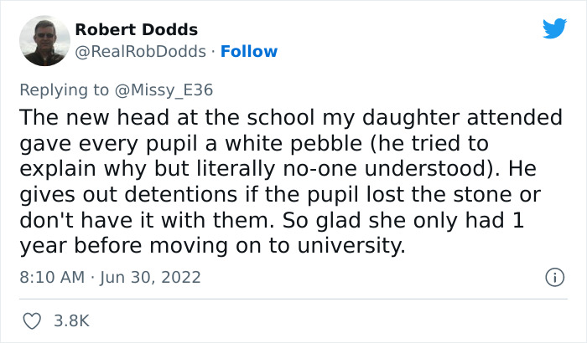Viewport: 587px width, 343px height.
Task: View the 3.8K likes count
Action: point(72,320)
